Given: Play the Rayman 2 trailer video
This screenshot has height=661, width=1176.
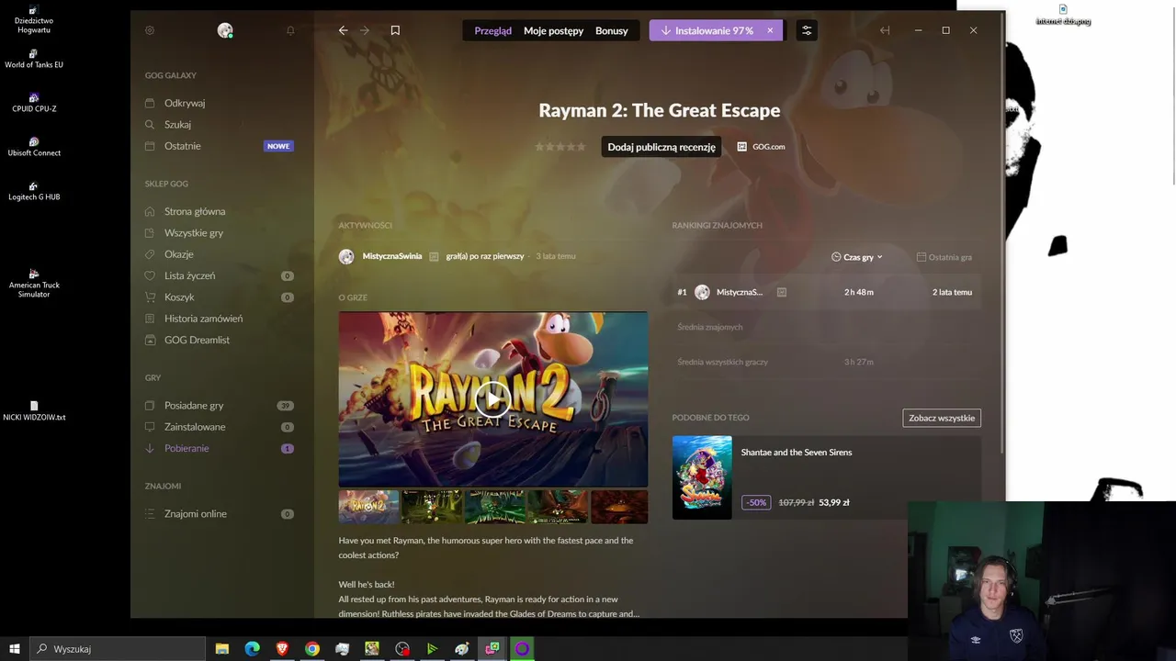Looking at the screenshot, I should pos(493,399).
